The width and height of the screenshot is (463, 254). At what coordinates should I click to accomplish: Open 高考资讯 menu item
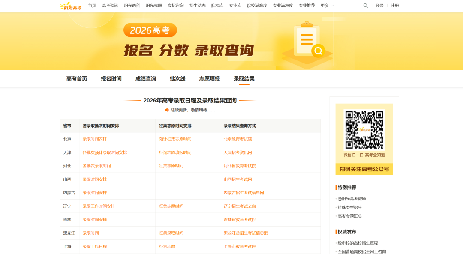110,6
